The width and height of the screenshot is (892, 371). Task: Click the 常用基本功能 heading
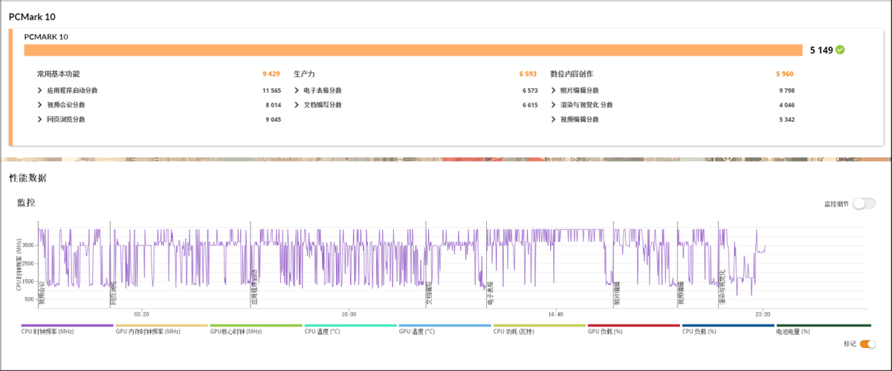point(58,74)
